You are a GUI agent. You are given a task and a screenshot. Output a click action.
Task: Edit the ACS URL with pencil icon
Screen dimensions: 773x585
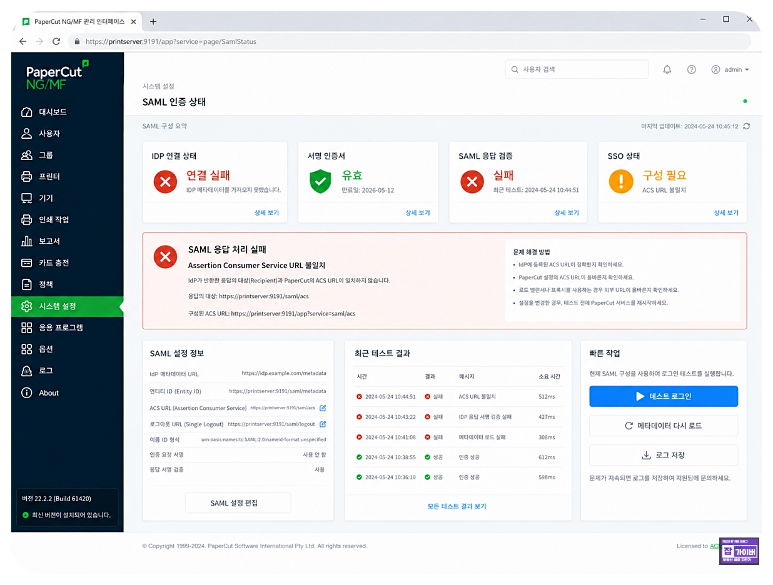[323, 408]
